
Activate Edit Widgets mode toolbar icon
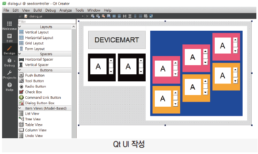pyautogui.click(x=93, y=16)
